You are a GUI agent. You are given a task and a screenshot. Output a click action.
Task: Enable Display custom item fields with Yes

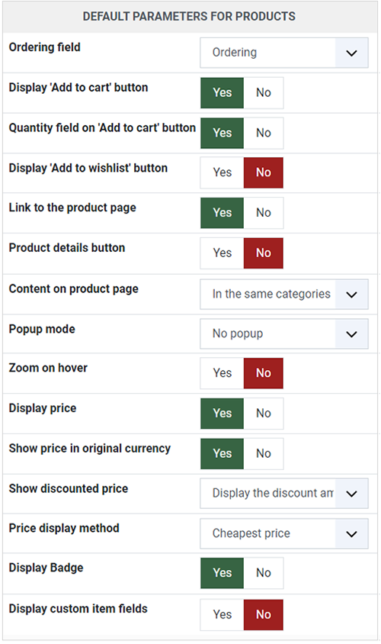[222, 615]
